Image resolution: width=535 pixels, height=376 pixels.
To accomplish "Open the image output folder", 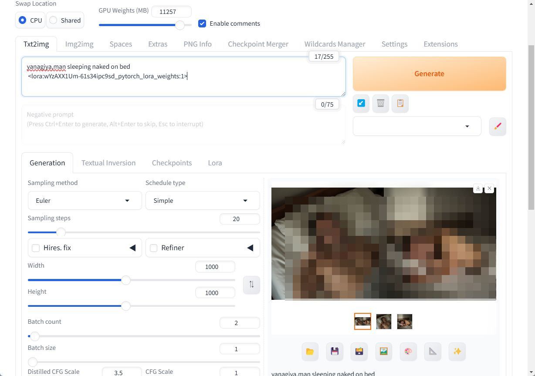I will click(x=310, y=352).
